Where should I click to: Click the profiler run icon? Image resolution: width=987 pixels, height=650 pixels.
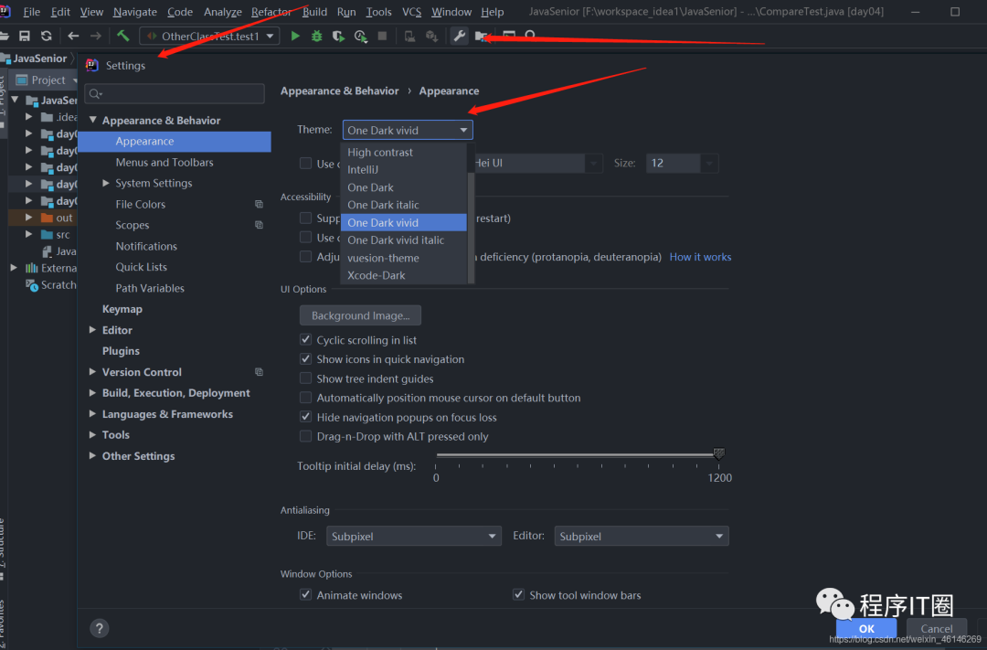click(361, 36)
